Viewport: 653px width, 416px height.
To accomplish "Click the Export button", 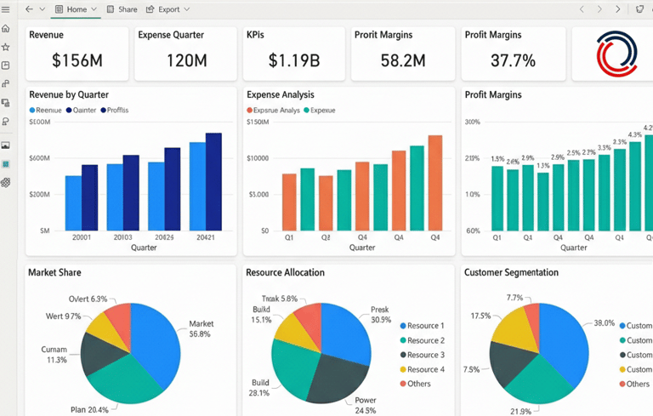I will click(163, 9).
